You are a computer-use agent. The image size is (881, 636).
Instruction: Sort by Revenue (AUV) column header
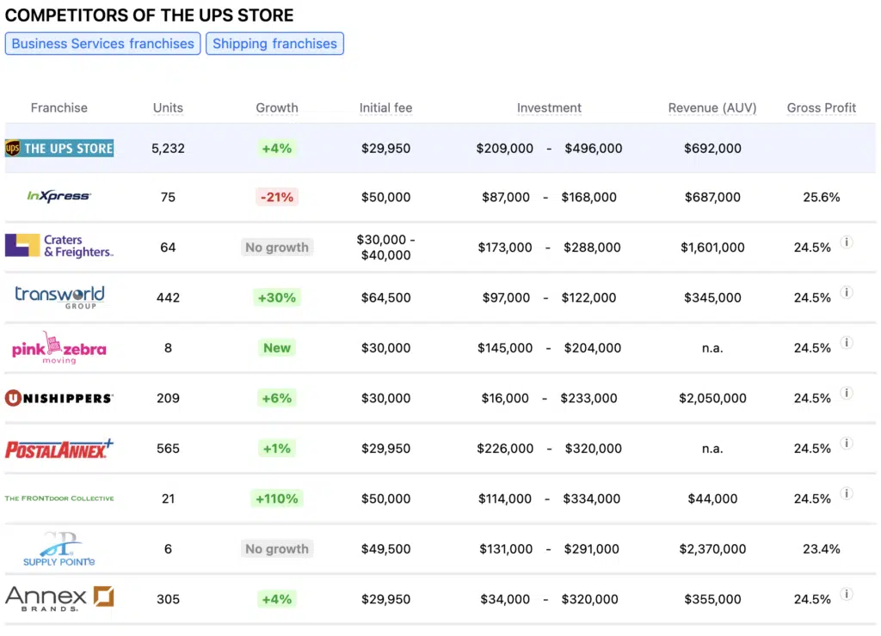tap(712, 107)
